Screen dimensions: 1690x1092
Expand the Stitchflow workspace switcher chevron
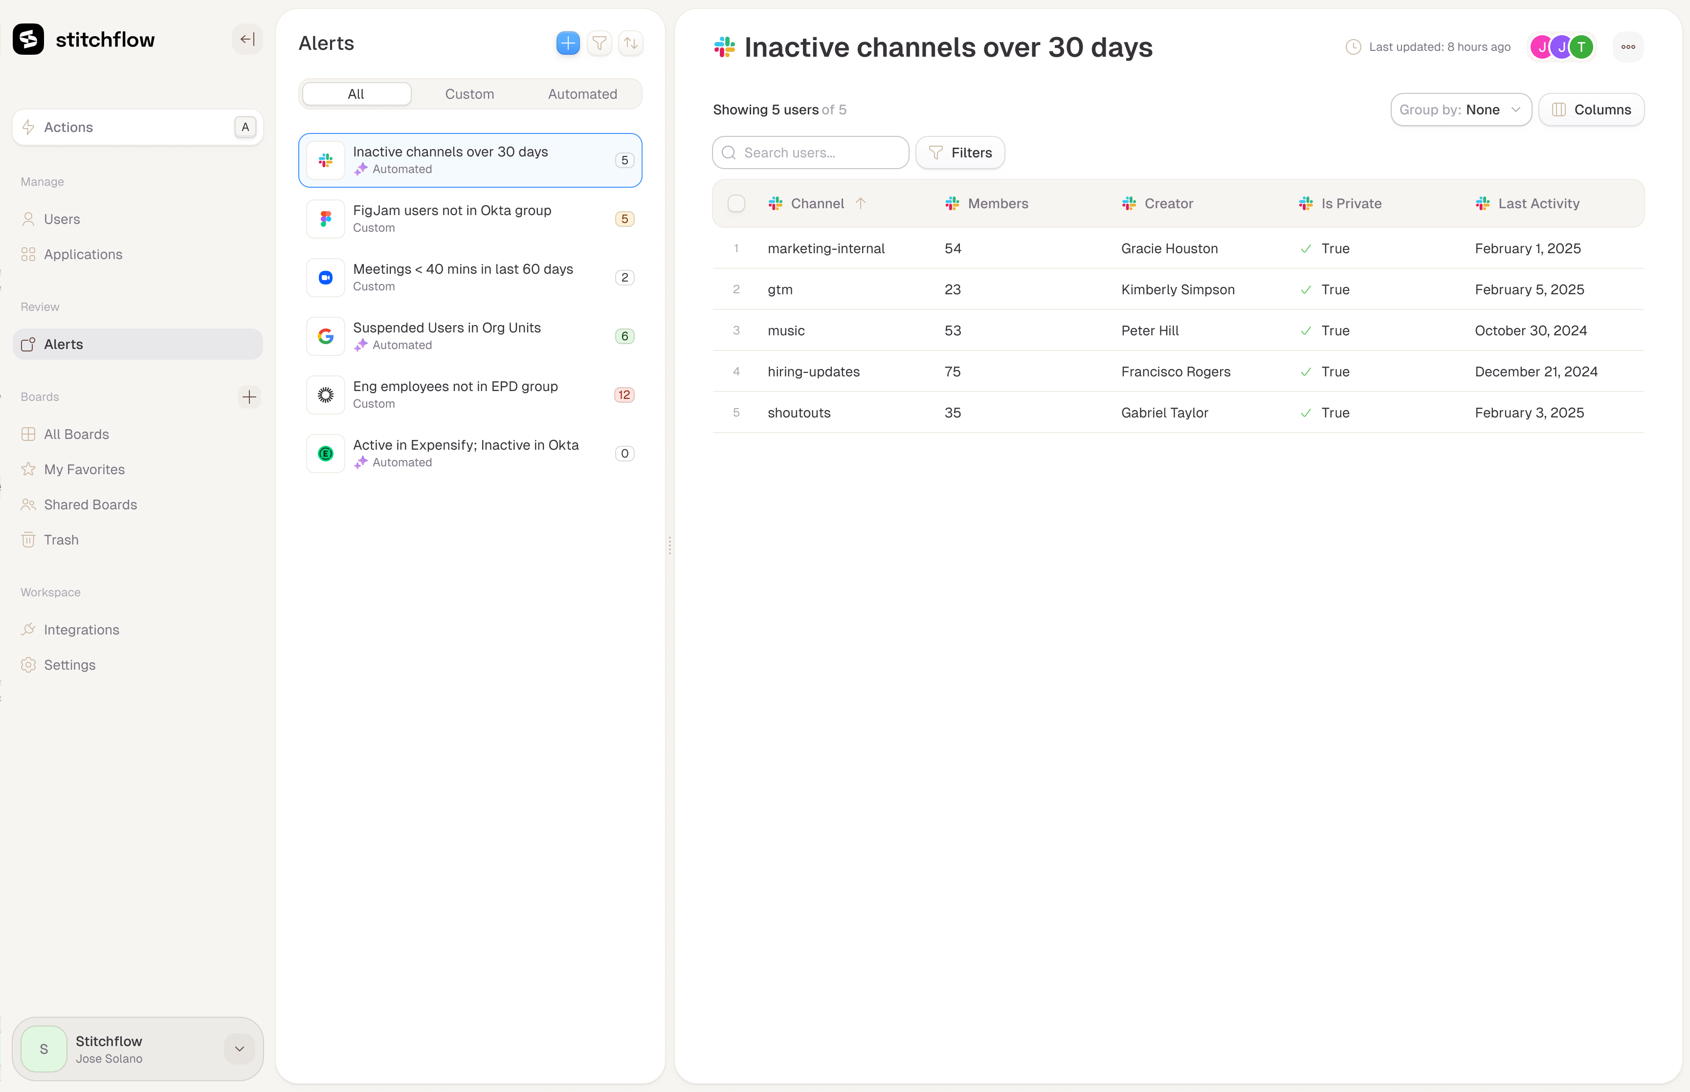[x=240, y=1049]
